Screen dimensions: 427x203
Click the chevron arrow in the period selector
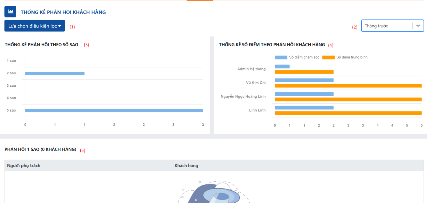pos(418,26)
